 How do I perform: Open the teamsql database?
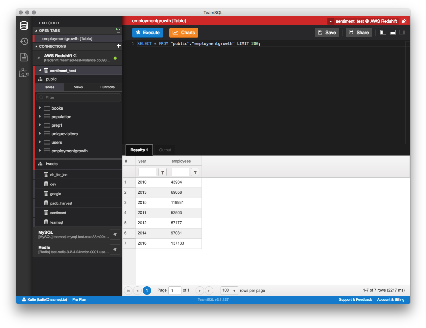click(78, 222)
